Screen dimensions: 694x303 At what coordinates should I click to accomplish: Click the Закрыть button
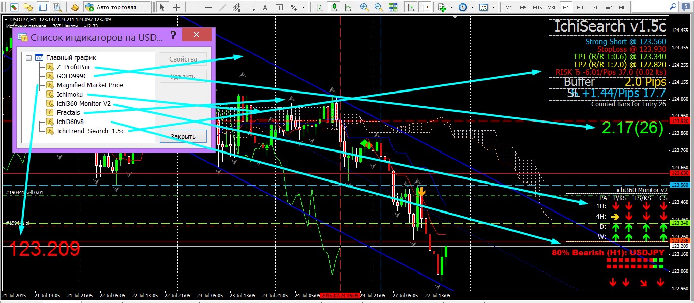point(183,136)
